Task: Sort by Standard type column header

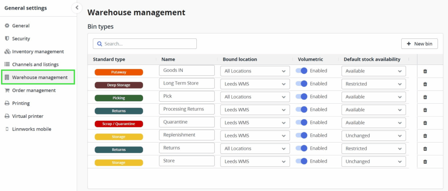Action: (109, 59)
